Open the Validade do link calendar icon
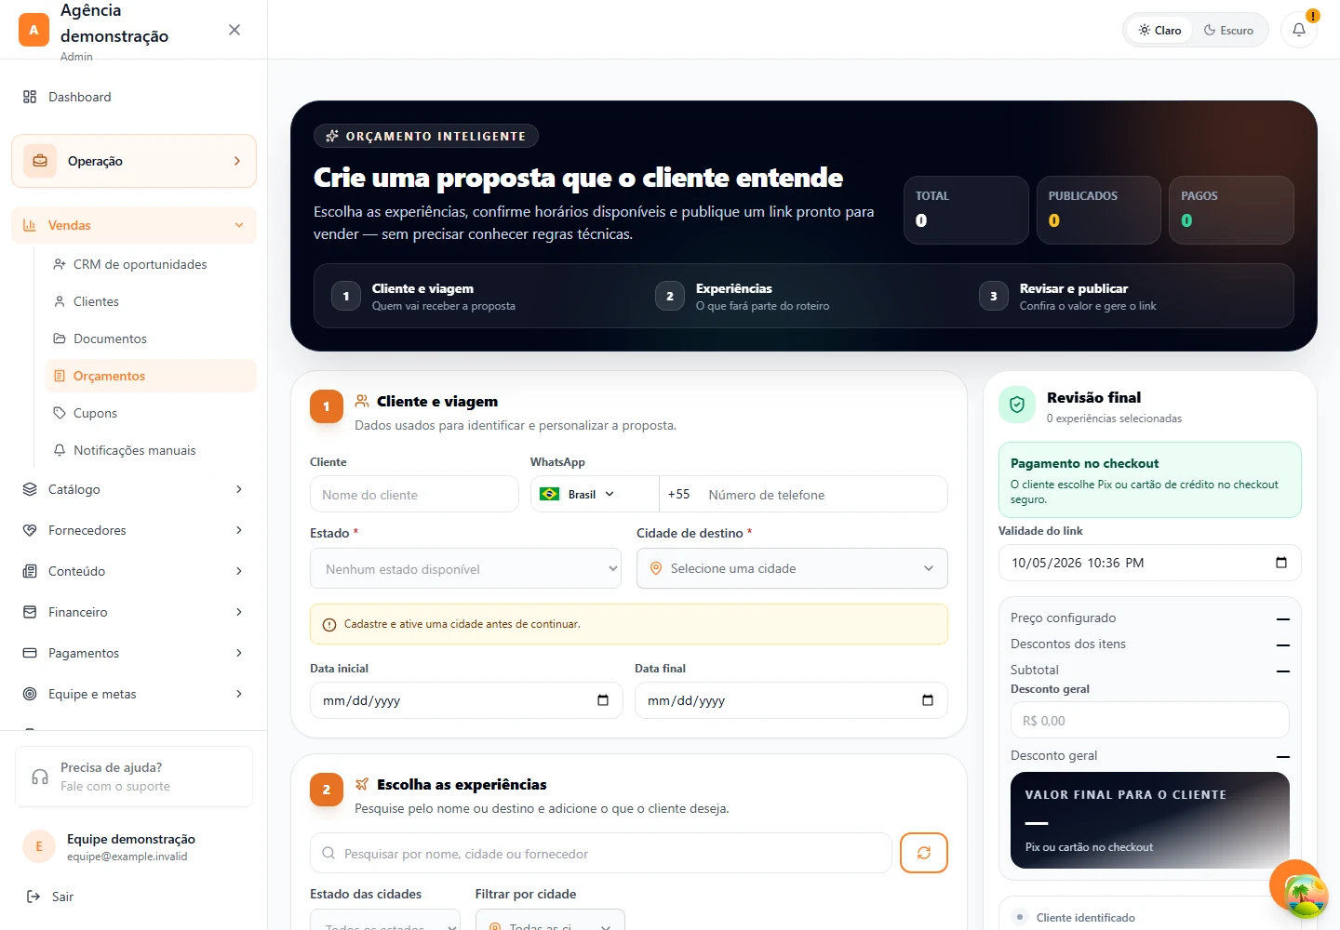Screen dimensions: 1340x930 (1281, 563)
